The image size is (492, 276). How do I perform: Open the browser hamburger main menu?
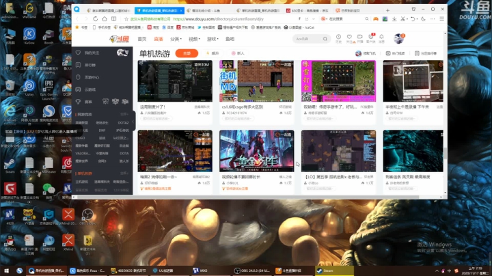(x=442, y=19)
